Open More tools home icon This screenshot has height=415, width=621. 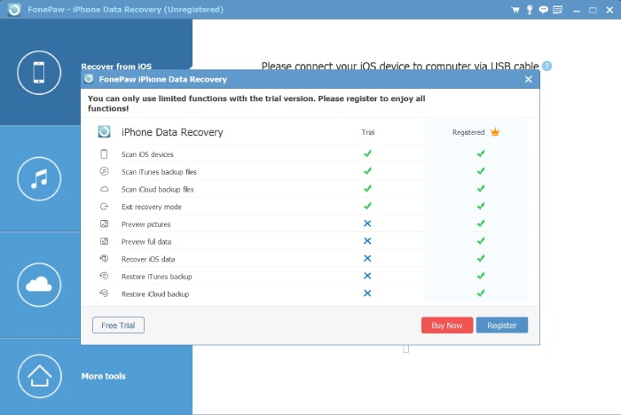(x=39, y=376)
